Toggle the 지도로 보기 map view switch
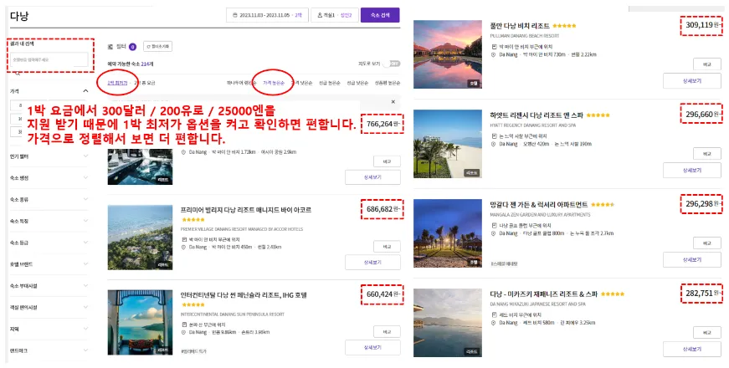 (x=391, y=64)
